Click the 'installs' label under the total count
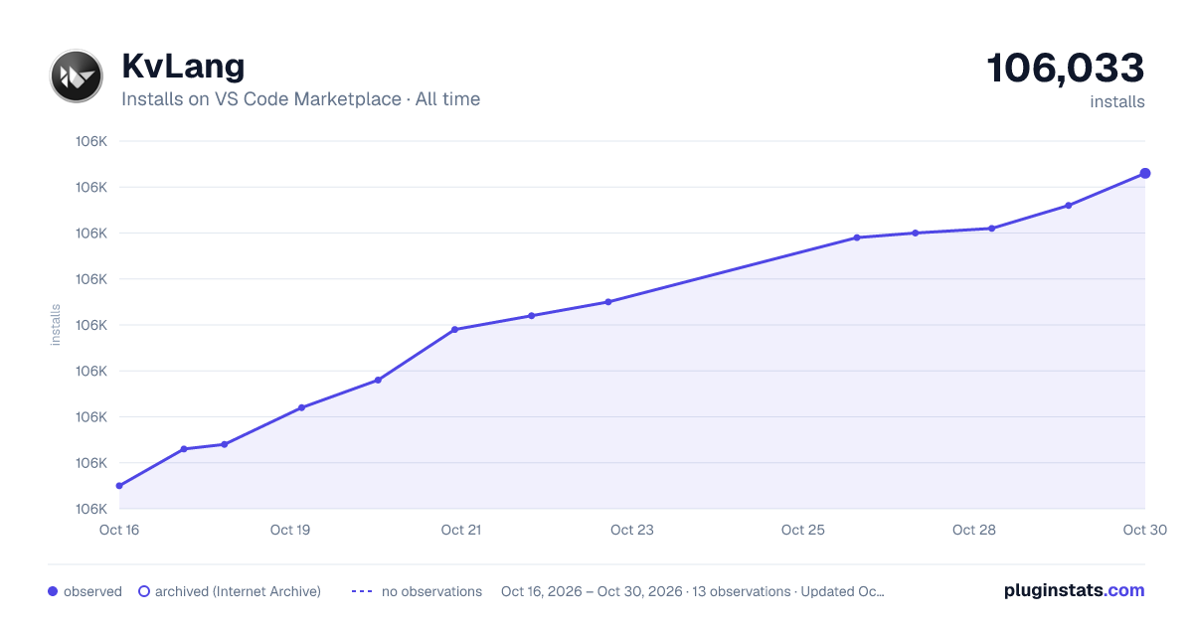 coord(1117,101)
